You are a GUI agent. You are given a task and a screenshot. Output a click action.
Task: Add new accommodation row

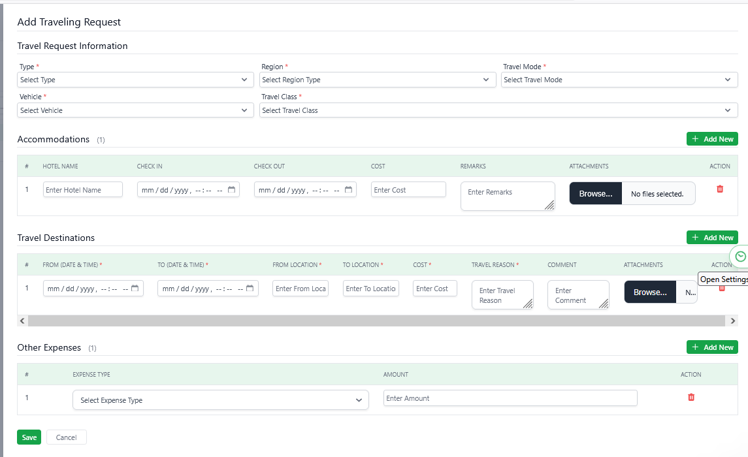click(712, 139)
